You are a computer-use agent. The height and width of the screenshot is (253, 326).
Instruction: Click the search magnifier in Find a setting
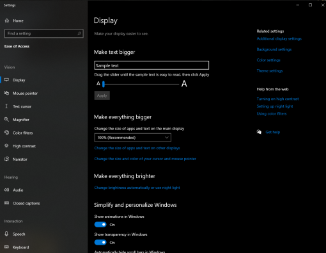click(x=79, y=33)
